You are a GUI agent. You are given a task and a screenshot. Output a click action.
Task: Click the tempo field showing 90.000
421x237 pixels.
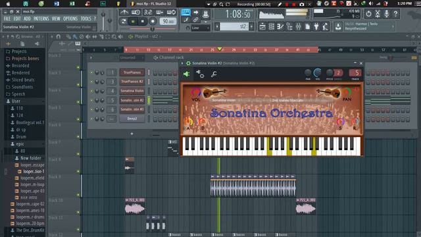tap(168, 21)
